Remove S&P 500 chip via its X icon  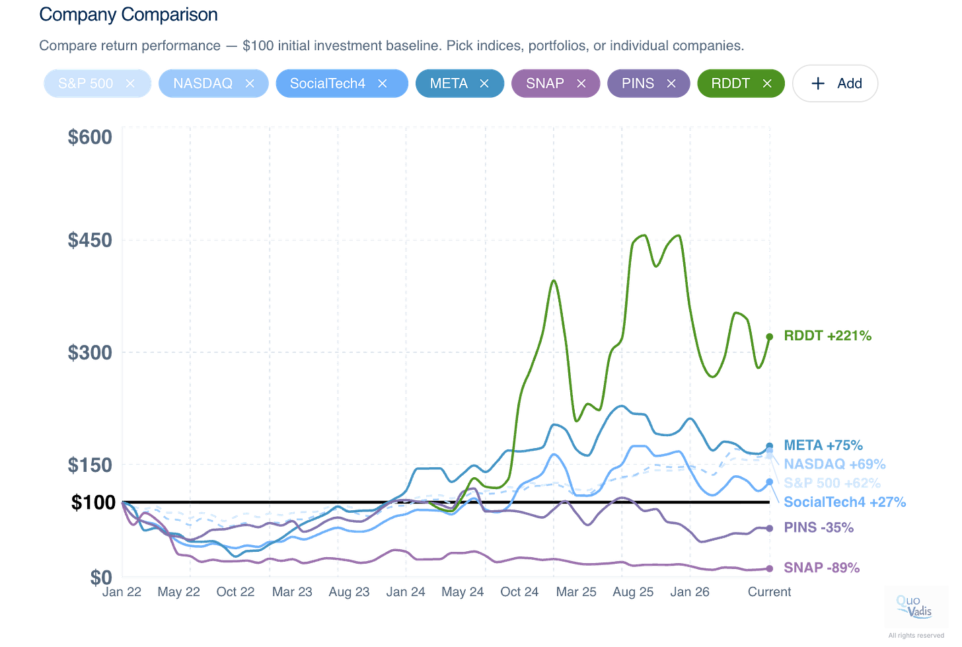click(130, 84)
